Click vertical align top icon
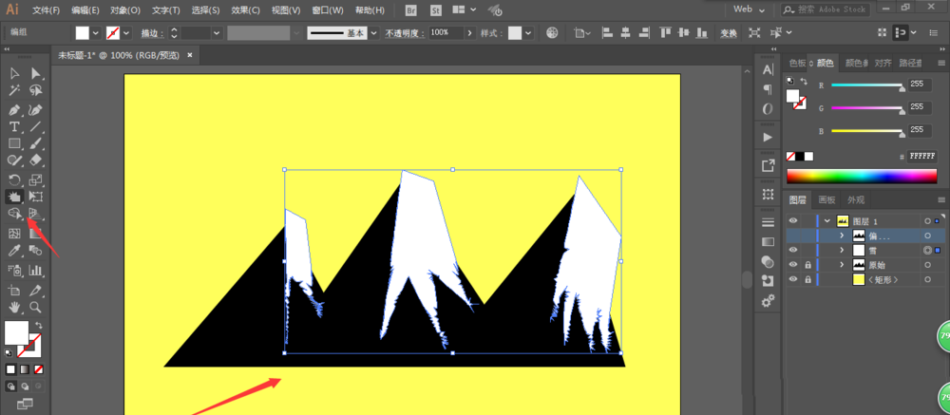 pyautogui.click(x=666, y=32)
